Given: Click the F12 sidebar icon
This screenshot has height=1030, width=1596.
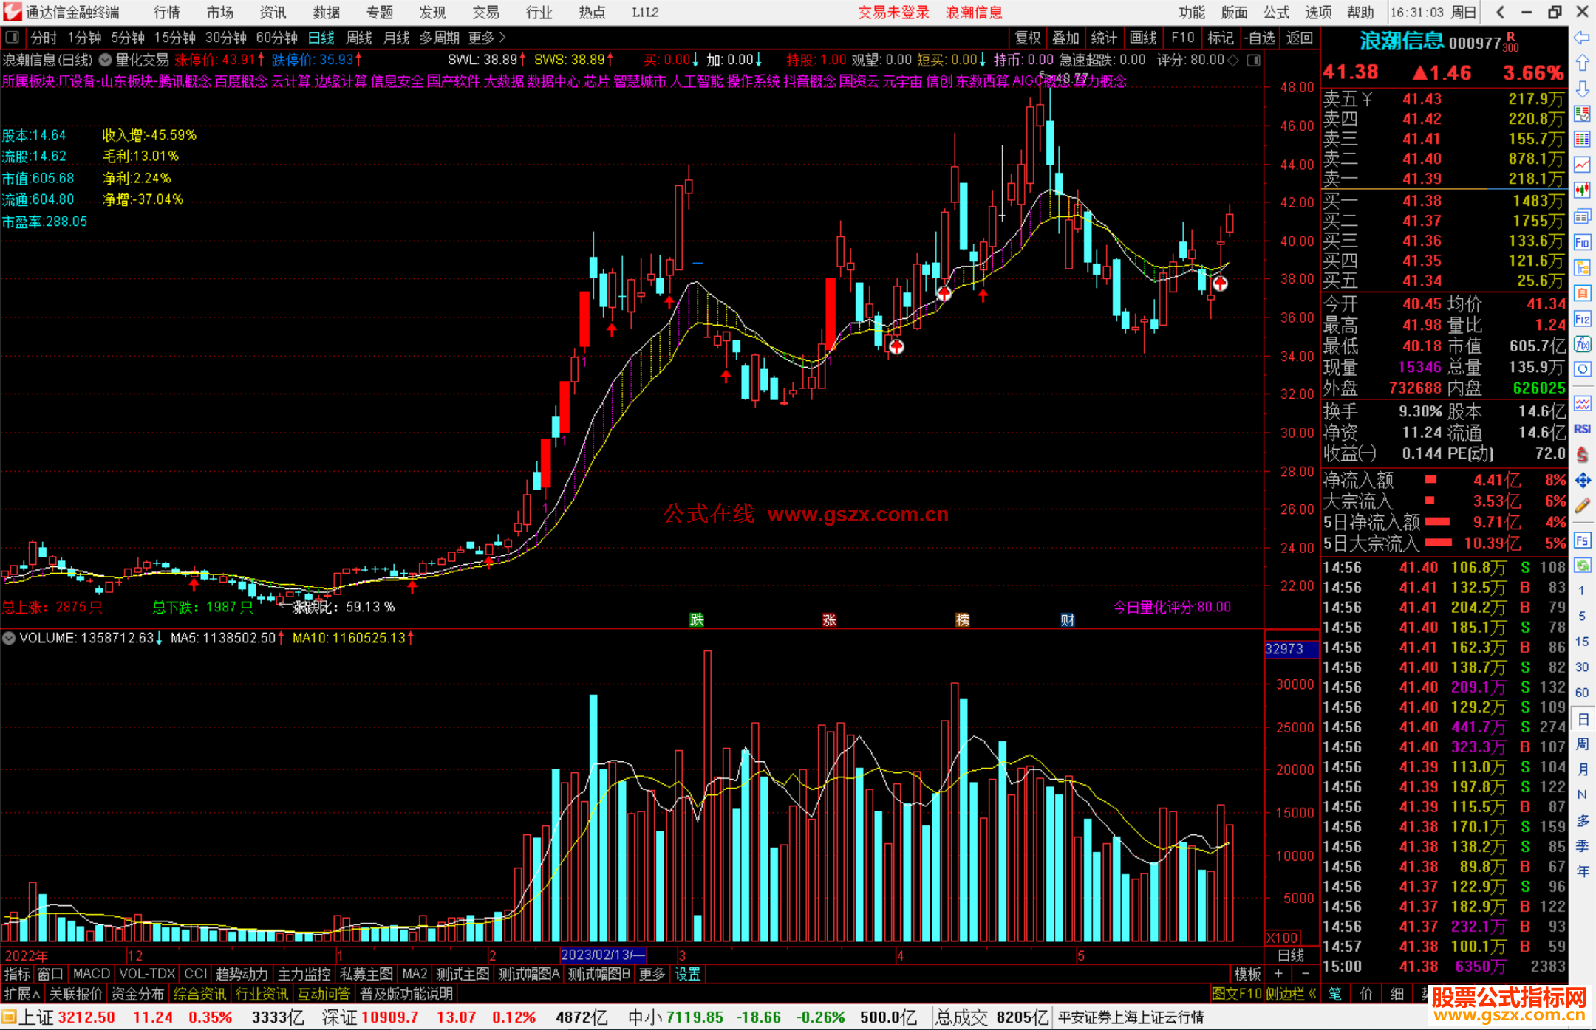Looking at the screenshot, I should coord(1582,319).
